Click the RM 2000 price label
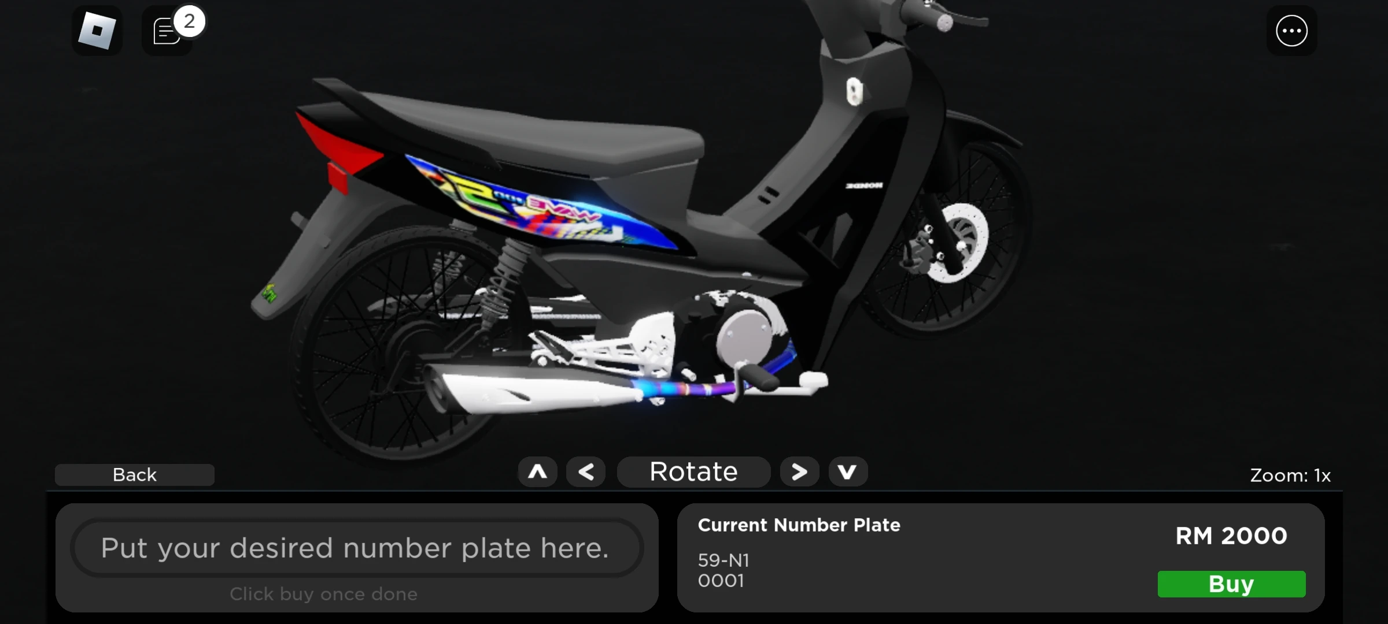Screen dimensions: 1388x624 (x=1231, y=536)
